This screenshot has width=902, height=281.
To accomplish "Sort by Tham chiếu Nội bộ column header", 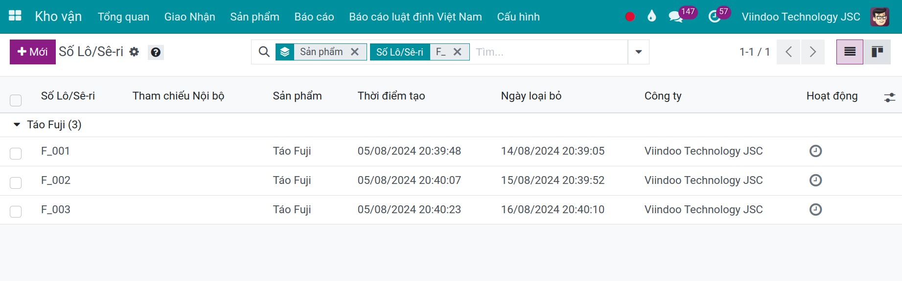I will 178,96.
